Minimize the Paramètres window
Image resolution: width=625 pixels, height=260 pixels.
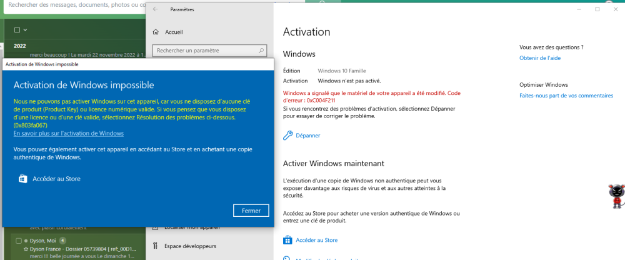tap(579, 9)
